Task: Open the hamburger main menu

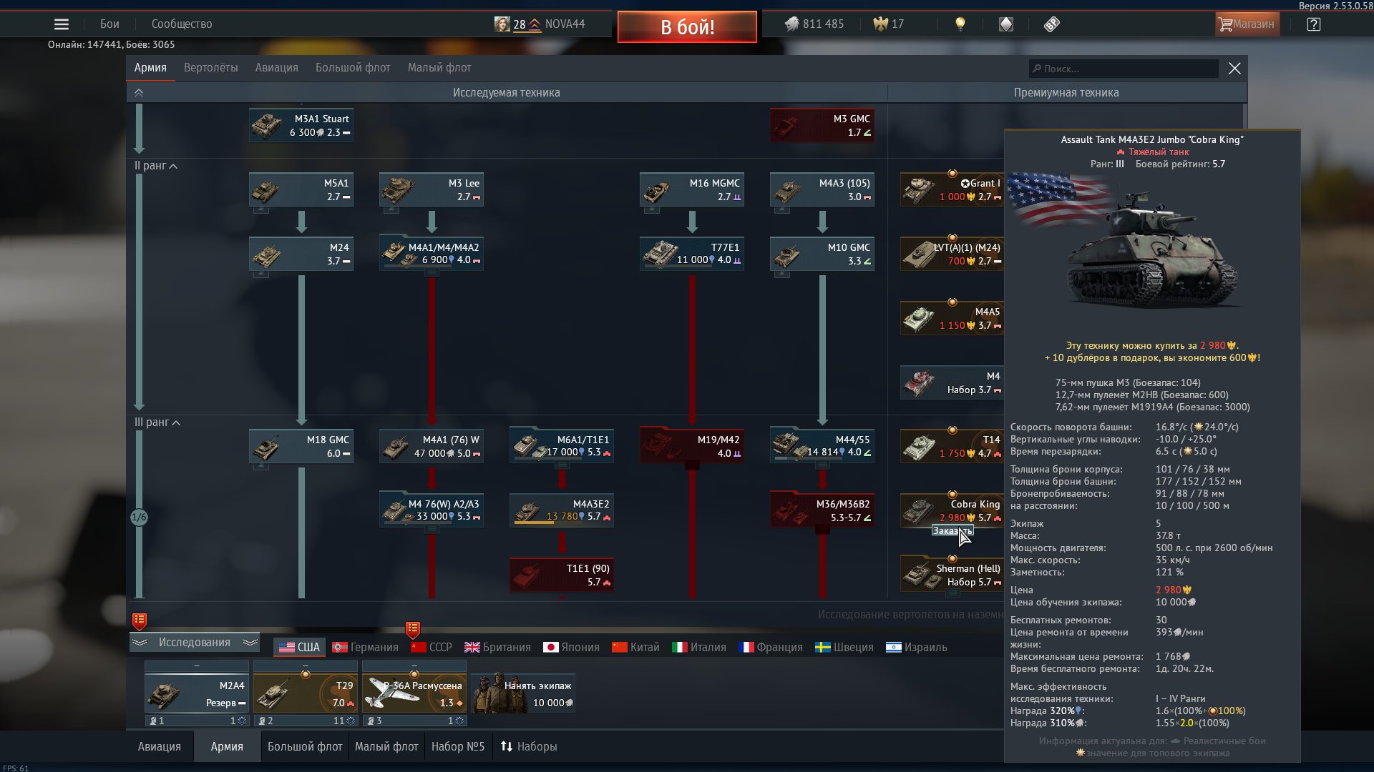Action: point(62,24)
